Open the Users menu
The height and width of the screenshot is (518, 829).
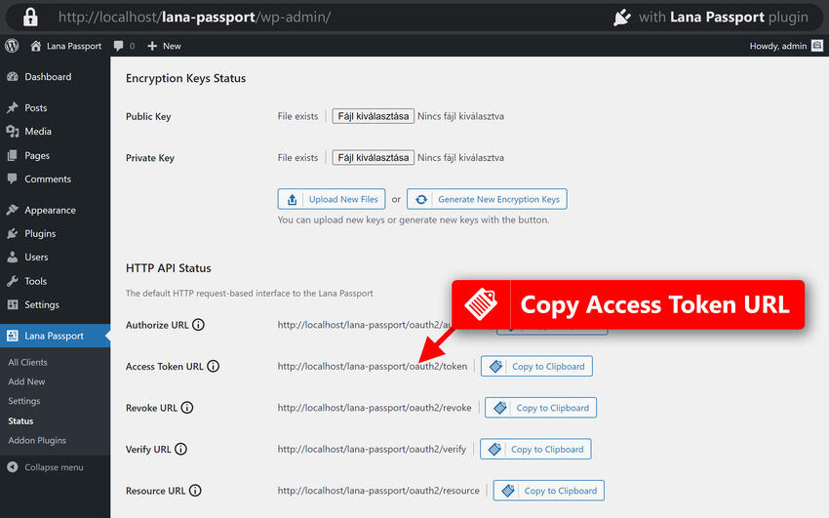[x=36, y=258]
